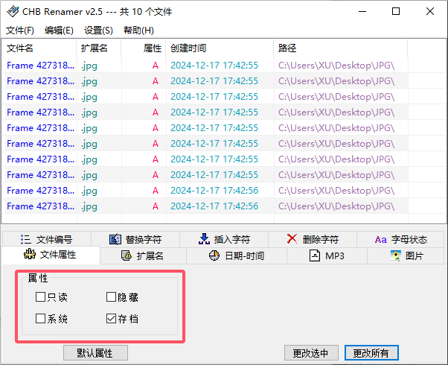The width and height of the screenshot is (448, 365).
Task: Switch to the MP3 tab
Action: 327,256
